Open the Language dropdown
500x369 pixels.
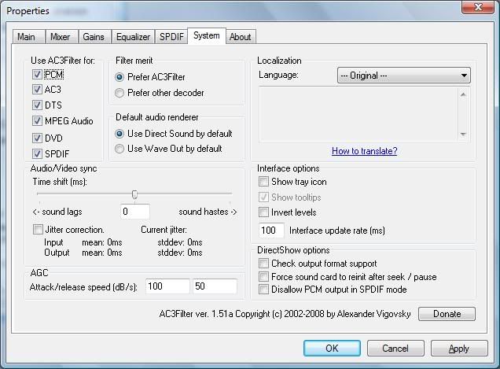(404, 76)
